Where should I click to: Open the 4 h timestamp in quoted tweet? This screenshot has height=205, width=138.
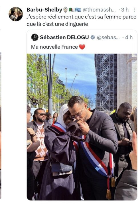(129, 38)
